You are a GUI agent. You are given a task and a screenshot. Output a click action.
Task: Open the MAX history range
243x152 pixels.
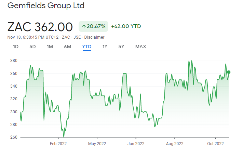(x=140, y=47)
